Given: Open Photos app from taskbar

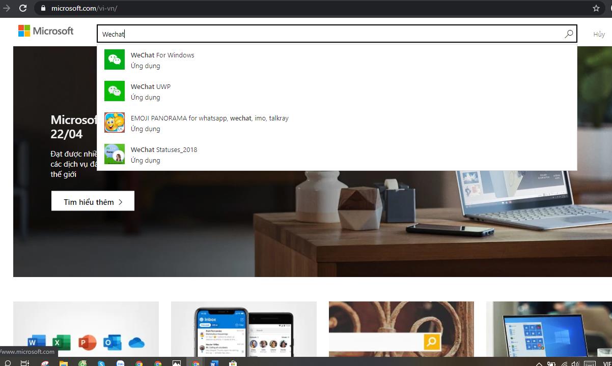Looking at the screenshot, I should (177, 363).
